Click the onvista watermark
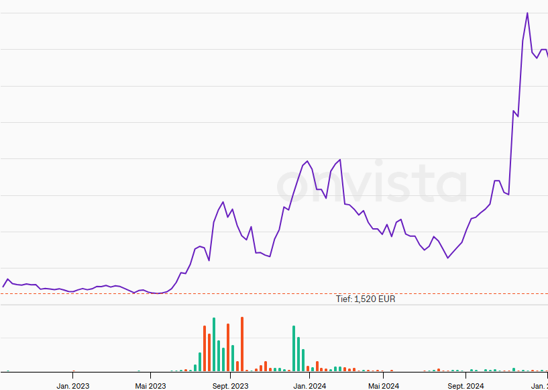This screenshot has height=390, width=548. point(372,183)
